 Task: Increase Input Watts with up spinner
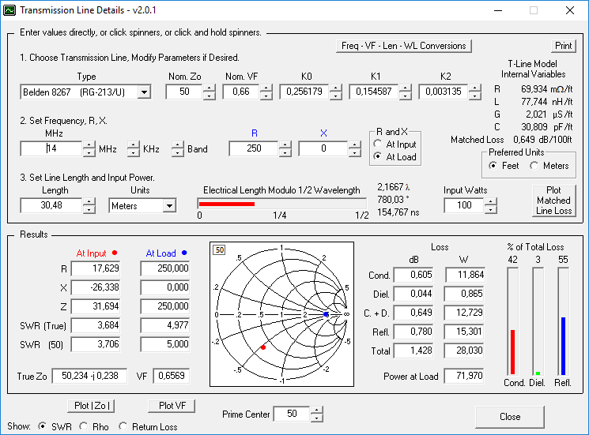491,202
